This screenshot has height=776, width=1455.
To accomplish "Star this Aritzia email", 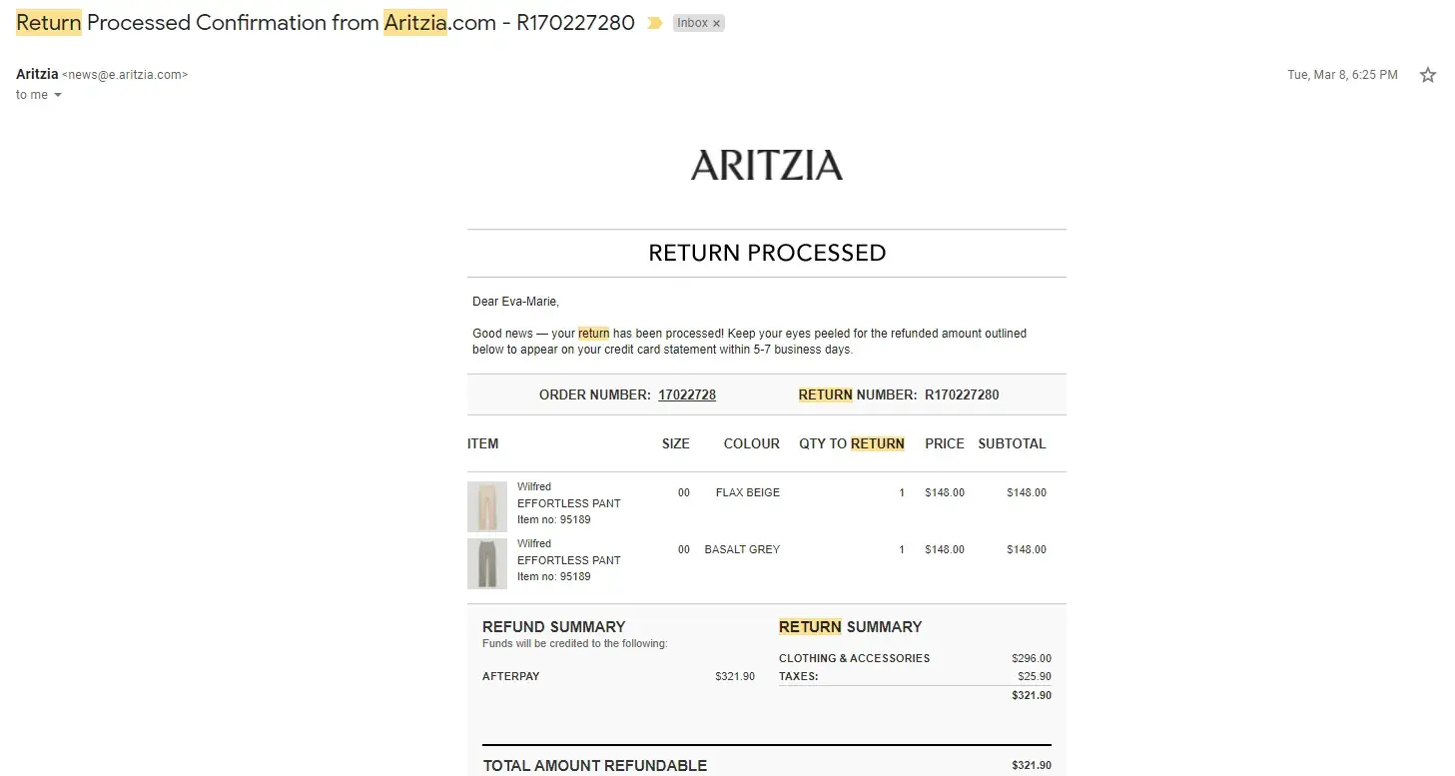I will [1427, 75].
